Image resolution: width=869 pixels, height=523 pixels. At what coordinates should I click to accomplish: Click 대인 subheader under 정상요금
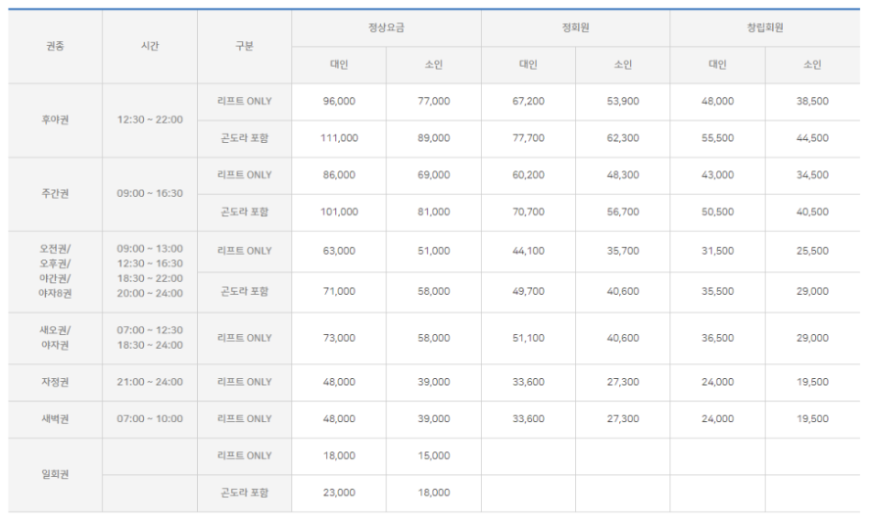pos(339,65)
